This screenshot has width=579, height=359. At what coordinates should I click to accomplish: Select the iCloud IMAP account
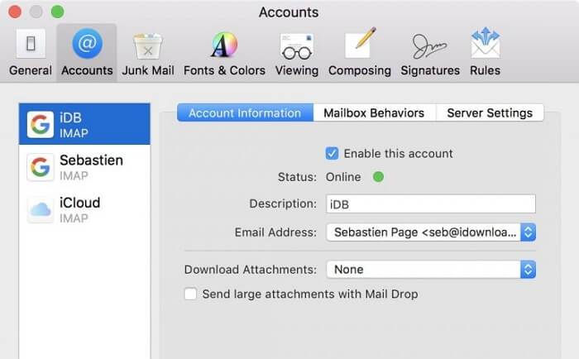tap(84, 209)
